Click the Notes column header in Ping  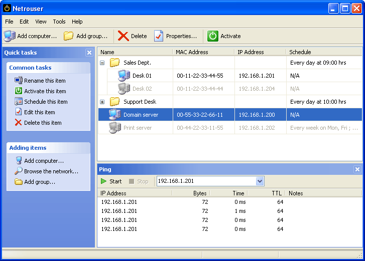[x=323, y=193]
